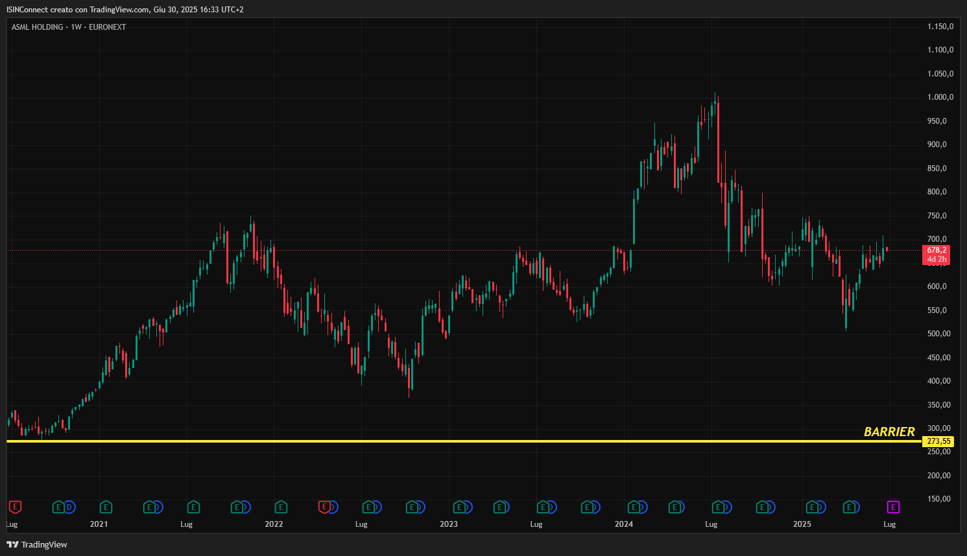Click the 1.000,0 price axis label
This screenshot has width=967, height=556.
pos(940,97)
